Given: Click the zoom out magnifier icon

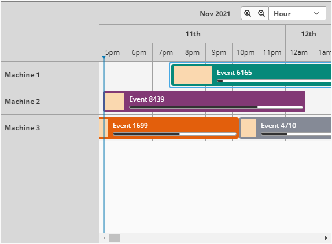Looking at the screenshot, I should pyautogui.click(x=261, y=13).
